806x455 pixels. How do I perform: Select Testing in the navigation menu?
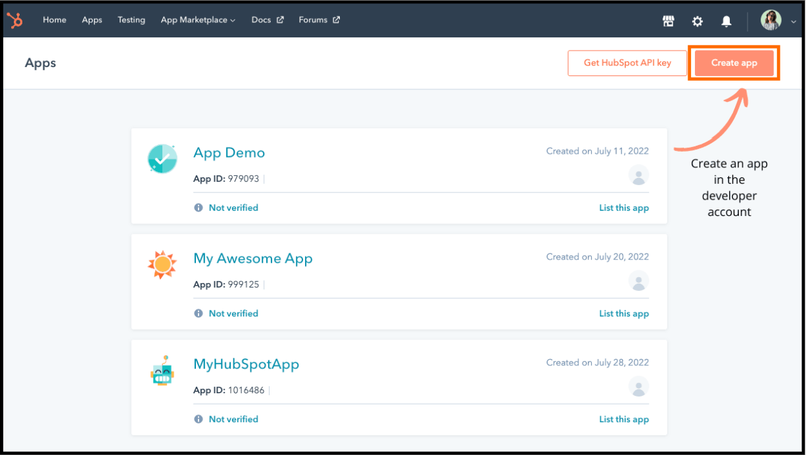(x=131, y=20)
